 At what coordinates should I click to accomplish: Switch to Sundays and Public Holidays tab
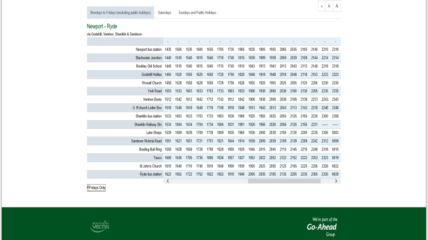pyautogui.click(x=197, y=13)
